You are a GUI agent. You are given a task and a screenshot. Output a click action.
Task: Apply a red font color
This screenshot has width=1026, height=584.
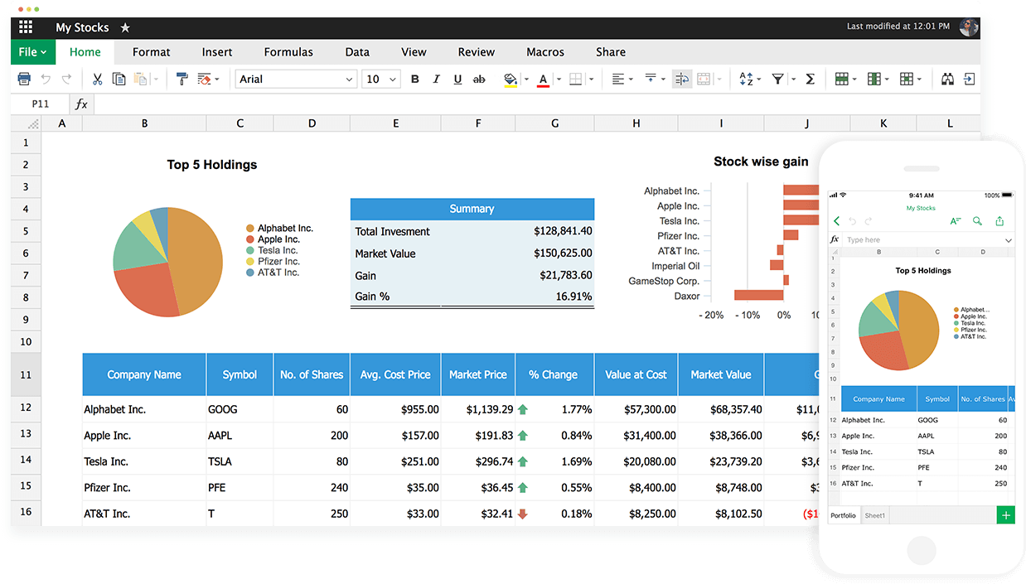point(543,79)
